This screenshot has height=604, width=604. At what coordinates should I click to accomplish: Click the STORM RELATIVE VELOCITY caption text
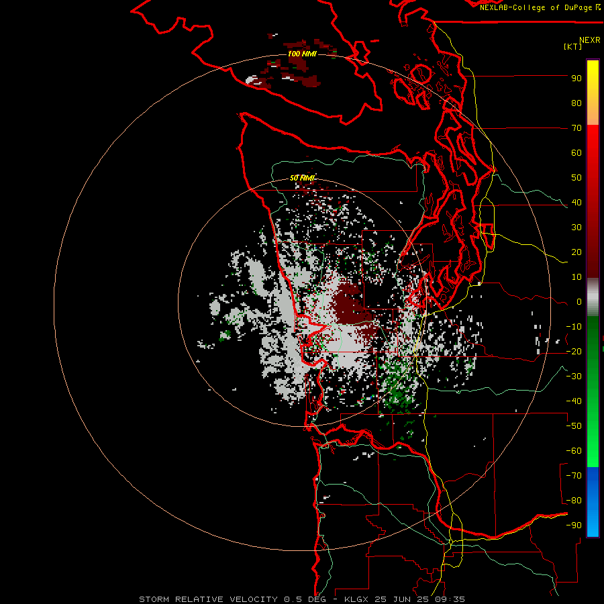(x=208, y=599)
